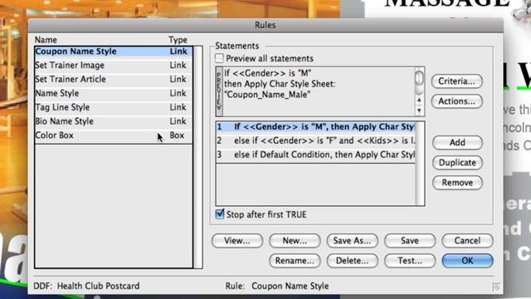531x299 pixels.
Task: Click Save As... button
Action: point(352,241)
